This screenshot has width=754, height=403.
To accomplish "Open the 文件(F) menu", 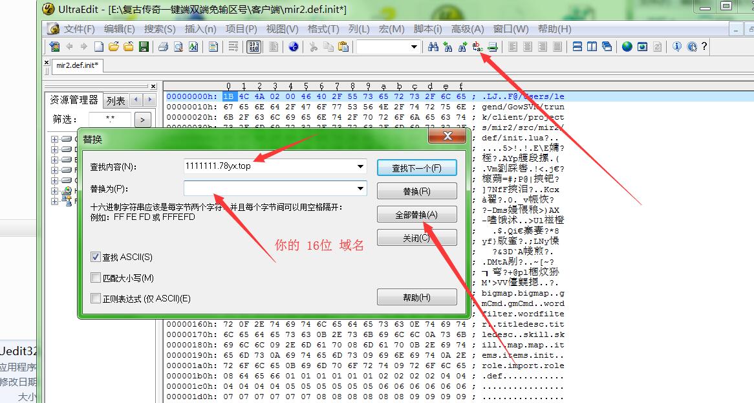I will pyautogui.click(x=80, y=29).
